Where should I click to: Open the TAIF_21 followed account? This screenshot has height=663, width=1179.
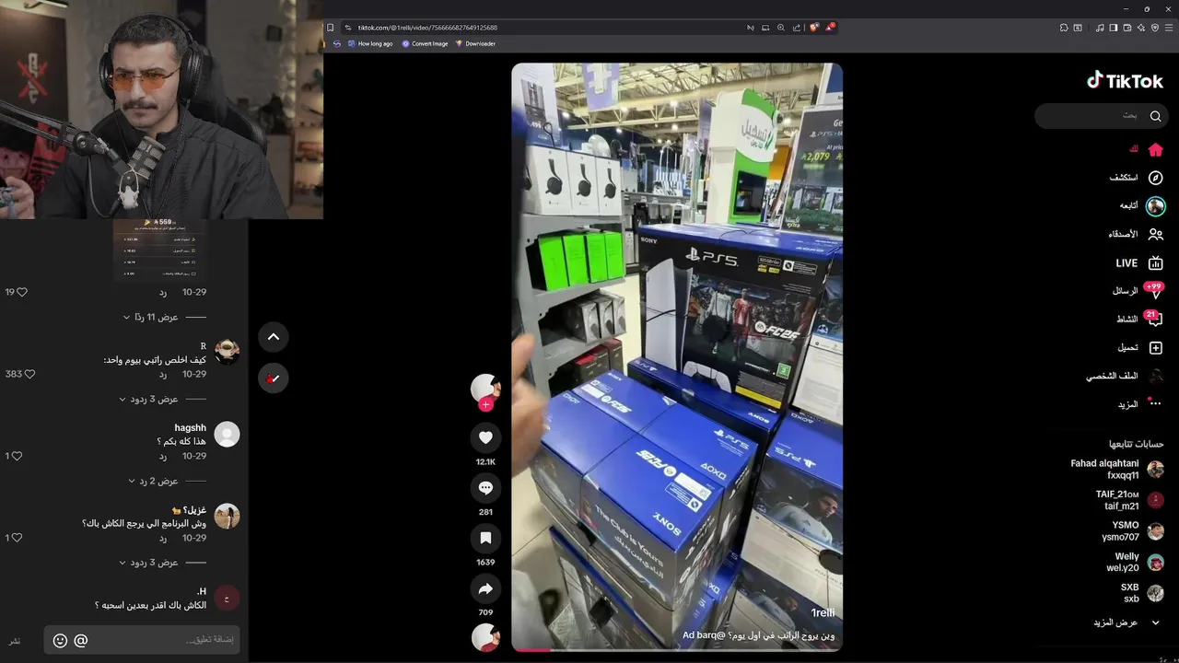(x=1129, y=500)
